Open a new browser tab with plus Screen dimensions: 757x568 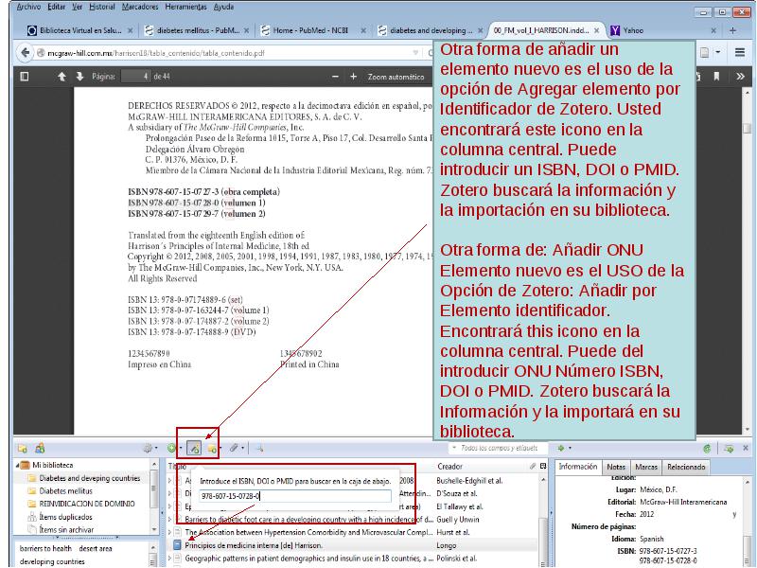click(x=732, y=30)
